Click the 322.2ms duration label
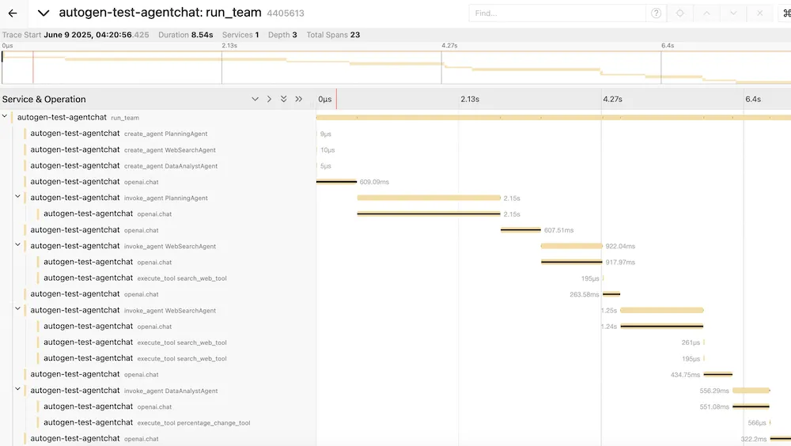791x446 pixels. (754, 439)
